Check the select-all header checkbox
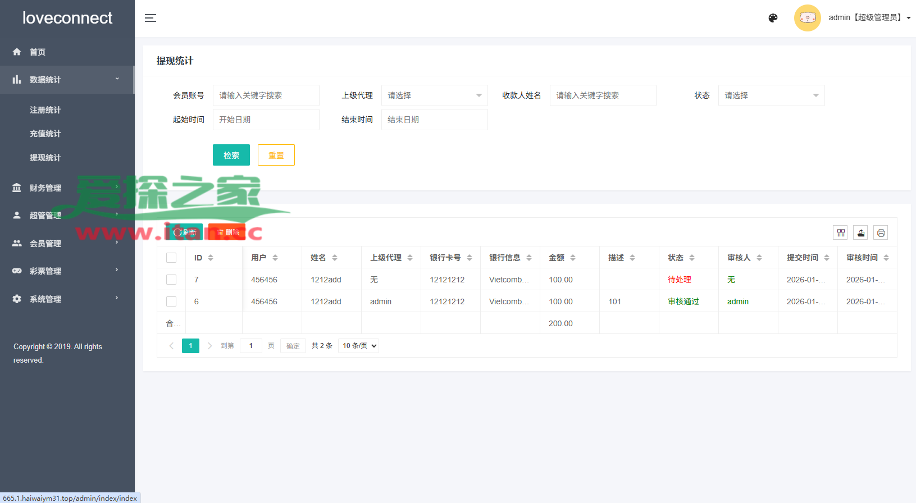Viewport: 916px width, 503px height. [171, 258]
